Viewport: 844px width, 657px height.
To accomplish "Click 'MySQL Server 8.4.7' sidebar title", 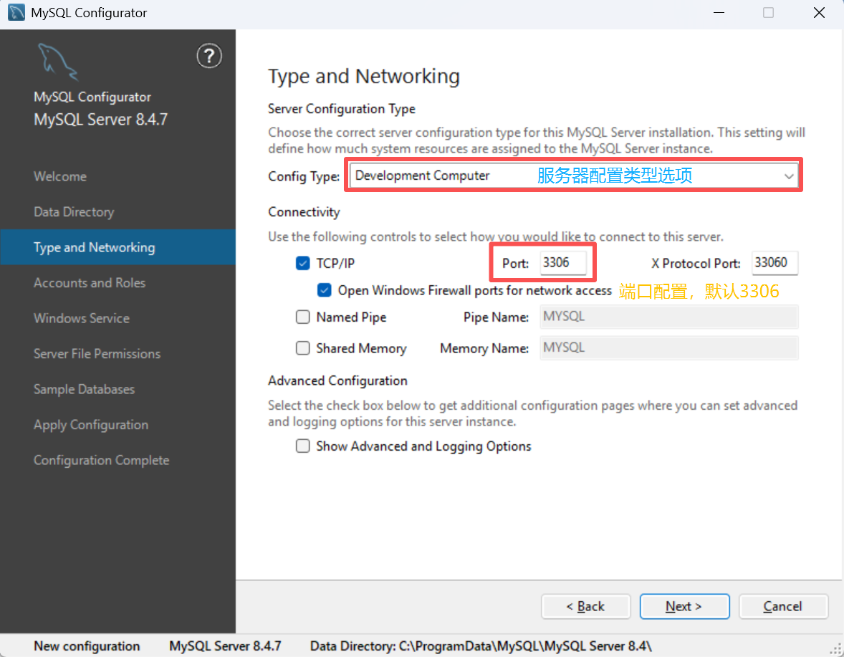I will click(x=100, y=120).
